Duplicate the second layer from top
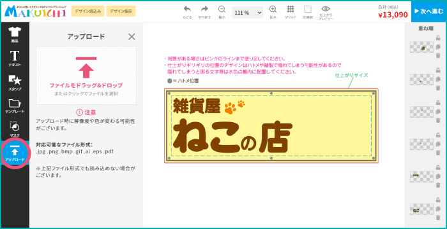 click(x=438, y=80)
